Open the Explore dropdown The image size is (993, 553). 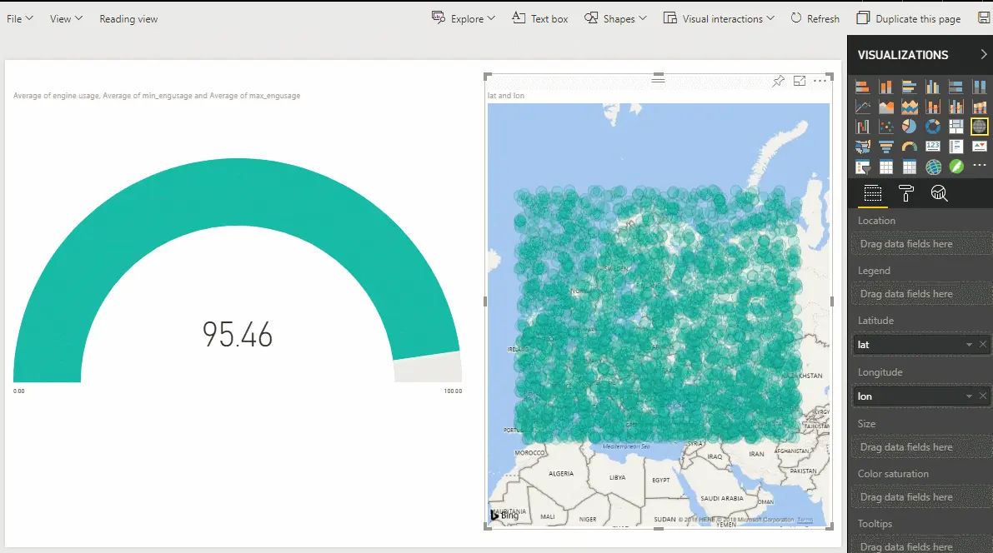(x=464, y=19)
